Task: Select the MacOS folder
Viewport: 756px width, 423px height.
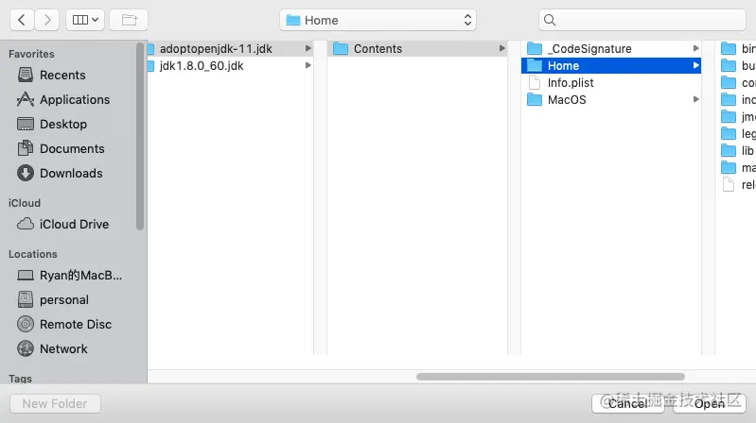Action: click(611, 100)
